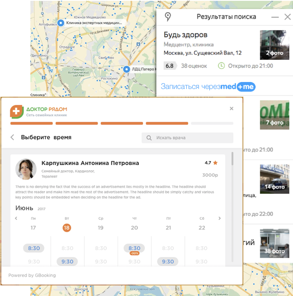Click the Клиника экспертных медицин map marker

point(61,23)
